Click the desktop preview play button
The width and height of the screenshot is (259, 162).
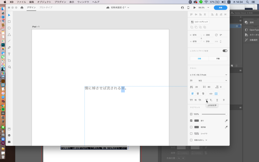click(x=195, y=8)
